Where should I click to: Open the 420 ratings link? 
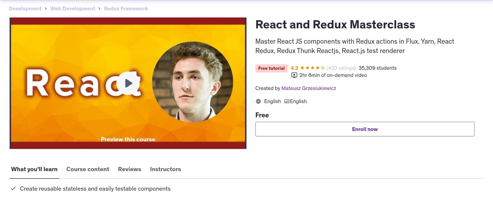[341, 68]
